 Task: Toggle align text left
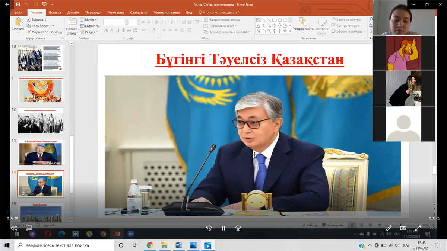[165, 30]
